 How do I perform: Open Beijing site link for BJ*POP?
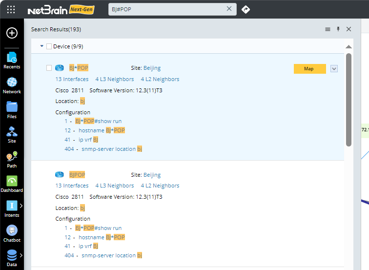point(152,68)
